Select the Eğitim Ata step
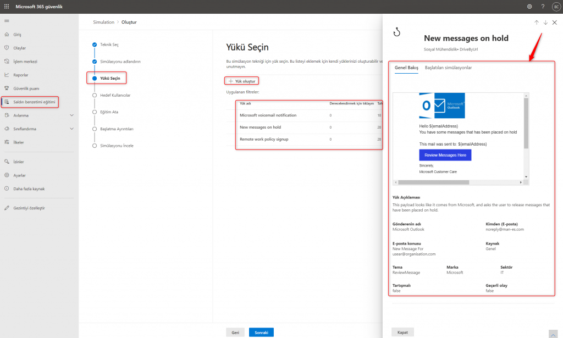 (x=109, y=112)
